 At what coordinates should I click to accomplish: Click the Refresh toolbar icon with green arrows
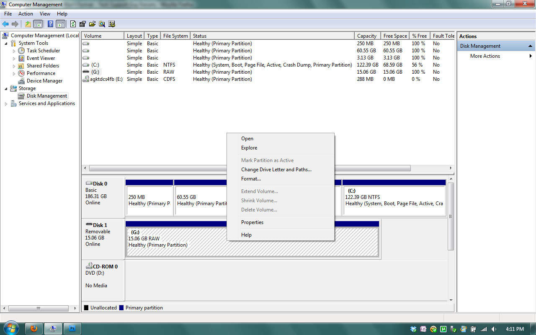point(73,24)
